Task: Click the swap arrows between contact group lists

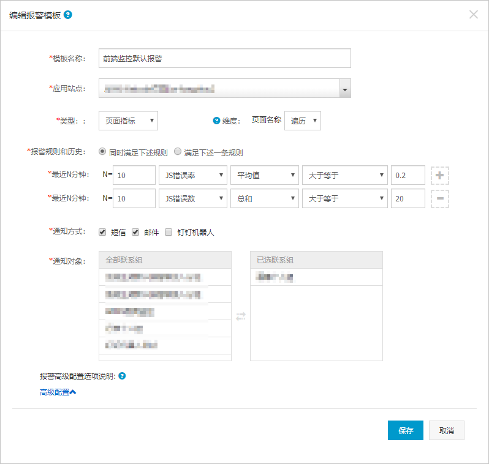Action: 241,316
